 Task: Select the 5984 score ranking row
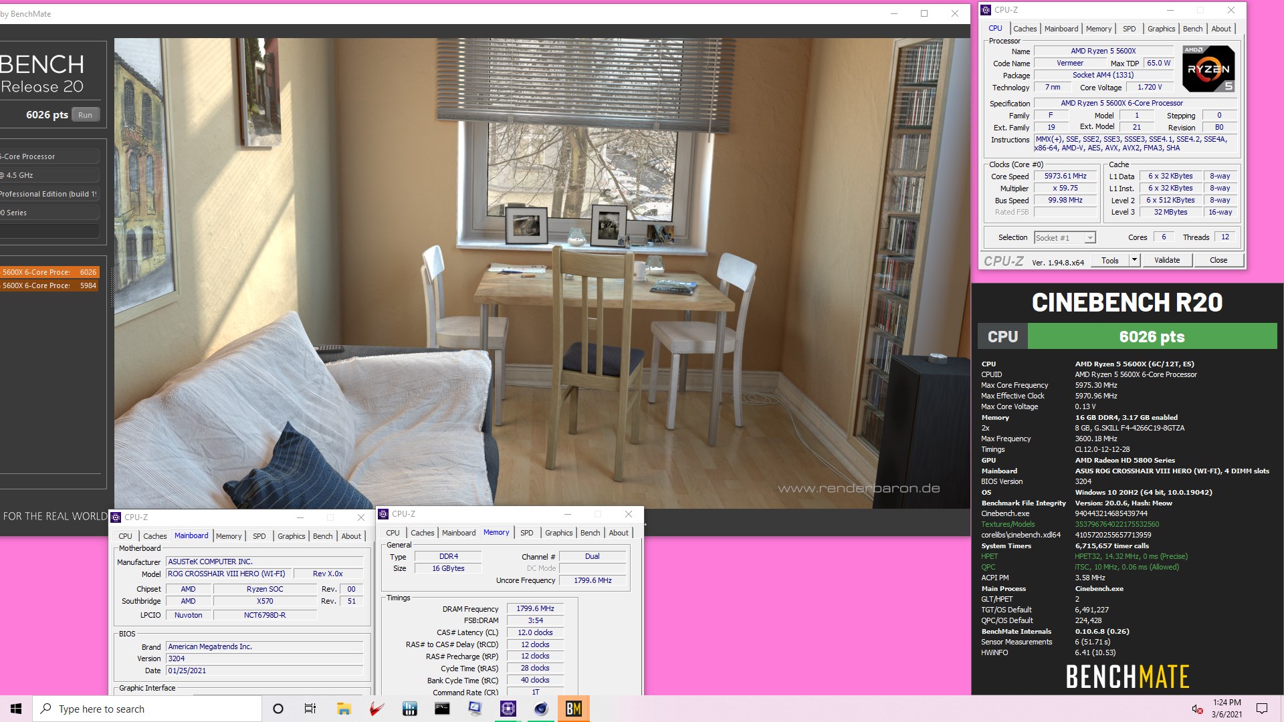(x=49, y=285)
